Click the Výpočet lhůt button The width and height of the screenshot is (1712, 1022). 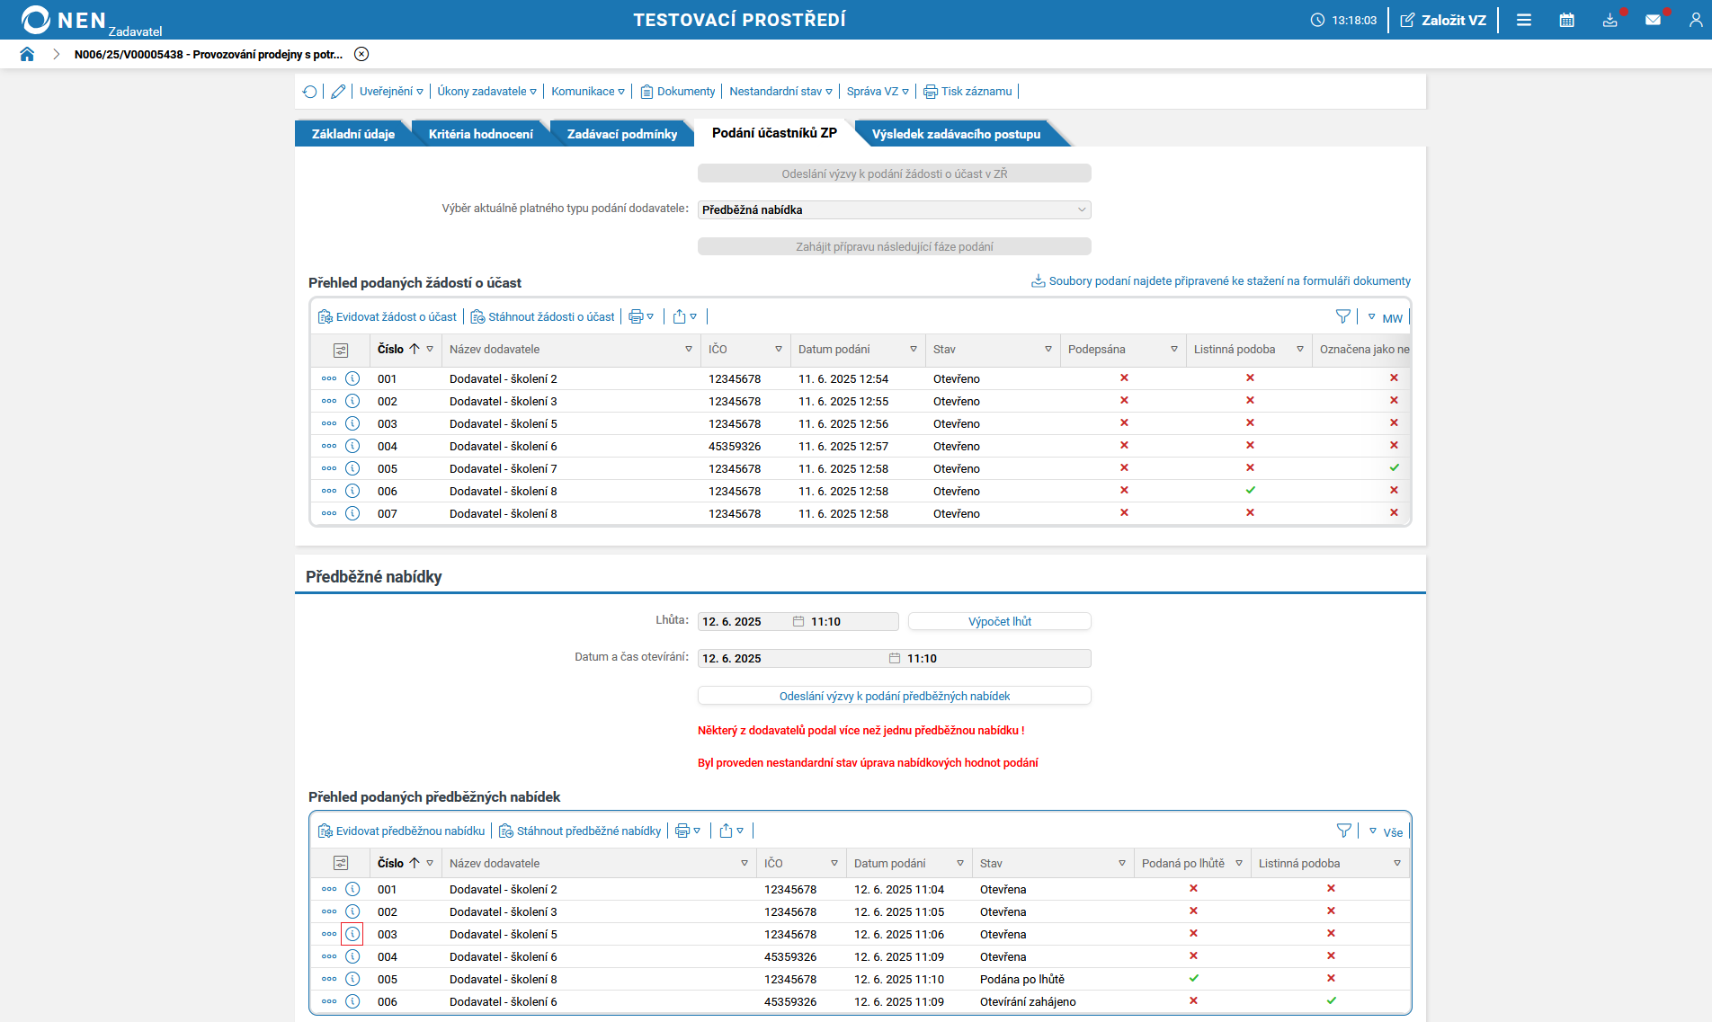pos(1000,621)
